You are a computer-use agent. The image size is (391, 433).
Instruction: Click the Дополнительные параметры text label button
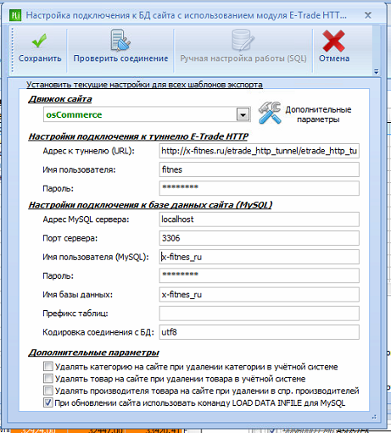click(318, 114)
